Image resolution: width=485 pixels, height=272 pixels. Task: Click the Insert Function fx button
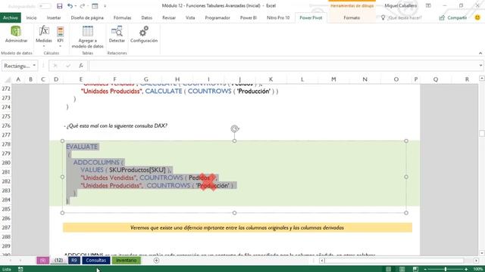click(81, 66)
